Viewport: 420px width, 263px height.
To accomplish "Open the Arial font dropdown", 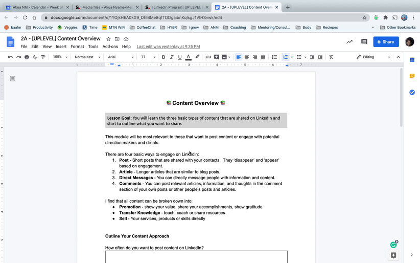I will click(121, 57).
